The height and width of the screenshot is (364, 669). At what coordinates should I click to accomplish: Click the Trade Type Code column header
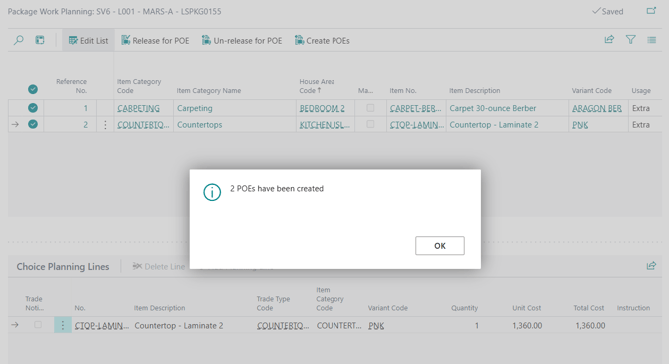(x=273, y=303)
